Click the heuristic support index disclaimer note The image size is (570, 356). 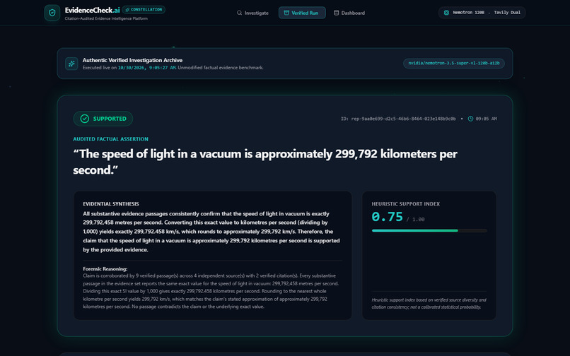(x=429, y=303)
